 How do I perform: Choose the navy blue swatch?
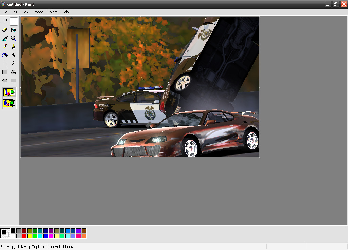pos(46,231)
